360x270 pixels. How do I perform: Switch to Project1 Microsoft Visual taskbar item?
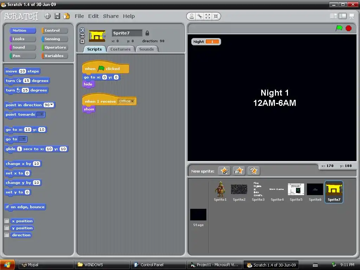click(215, 265)
